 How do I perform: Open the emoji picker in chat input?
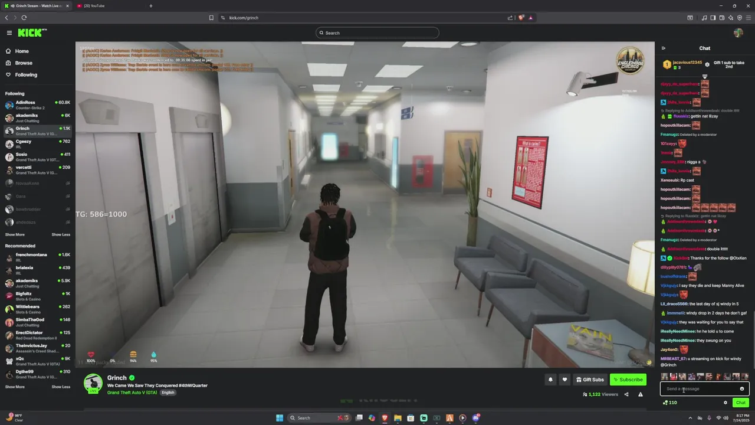tap(742, 389)
